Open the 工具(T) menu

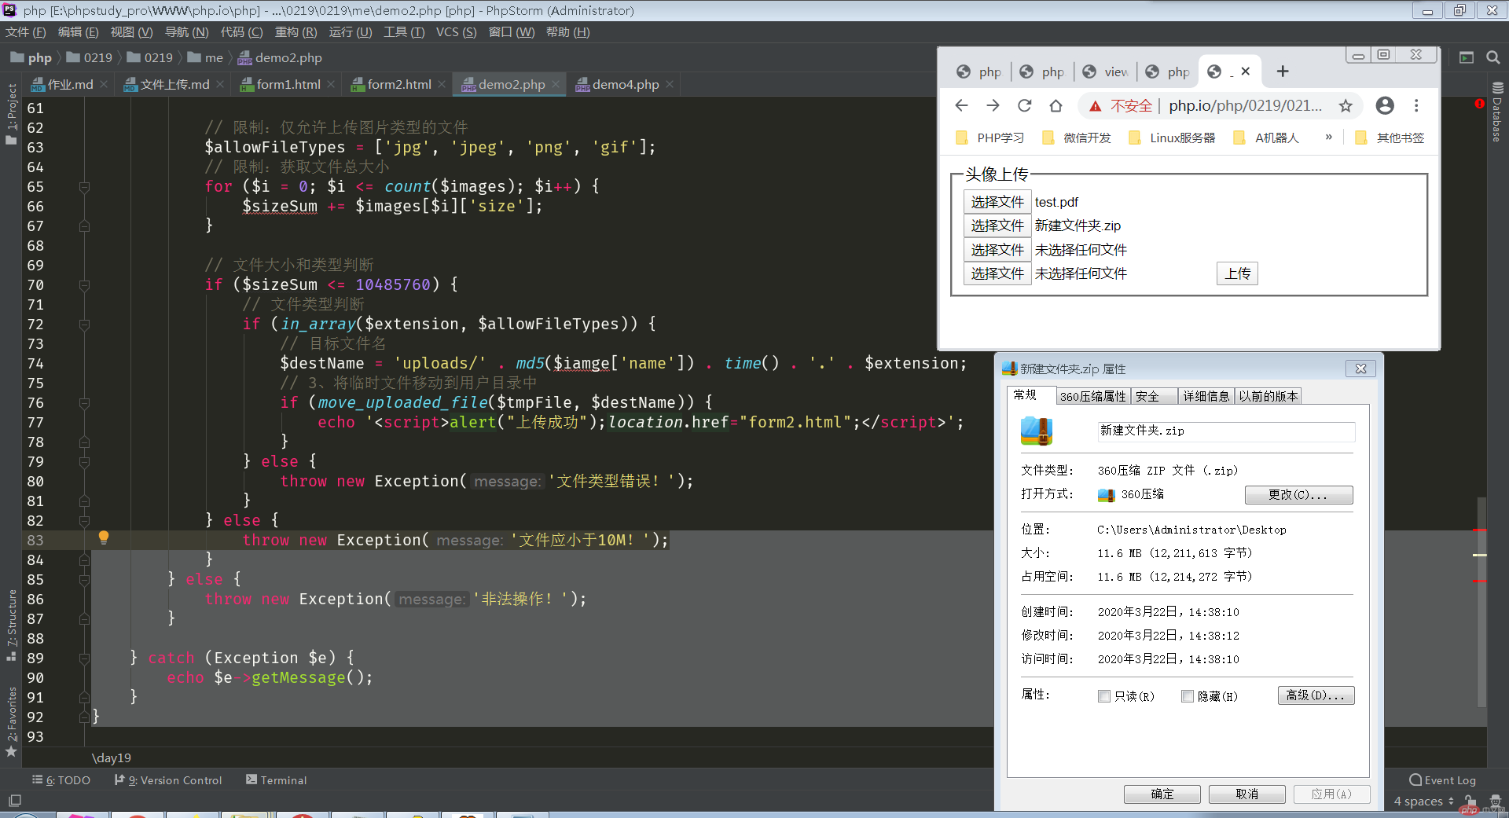pyautogui.click(x=403, y=32)
